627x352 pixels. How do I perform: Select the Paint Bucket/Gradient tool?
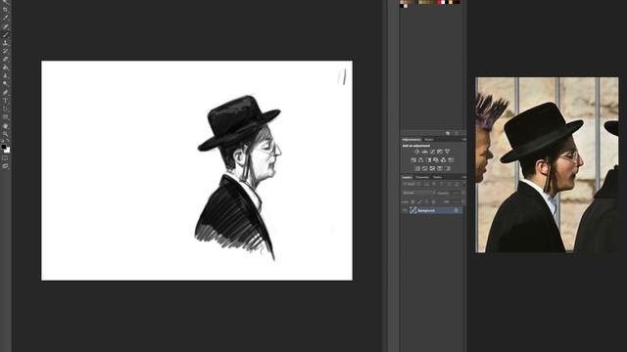[x=5, y=67]
